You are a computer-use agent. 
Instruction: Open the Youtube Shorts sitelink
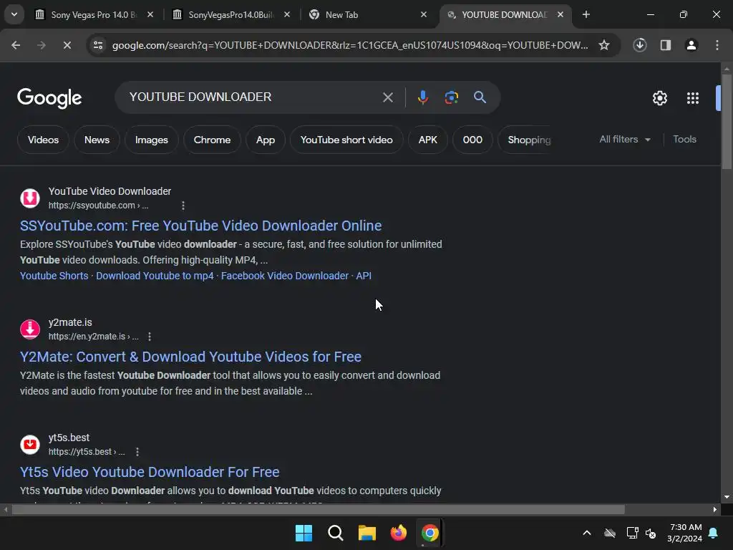[x=54, y=276]
